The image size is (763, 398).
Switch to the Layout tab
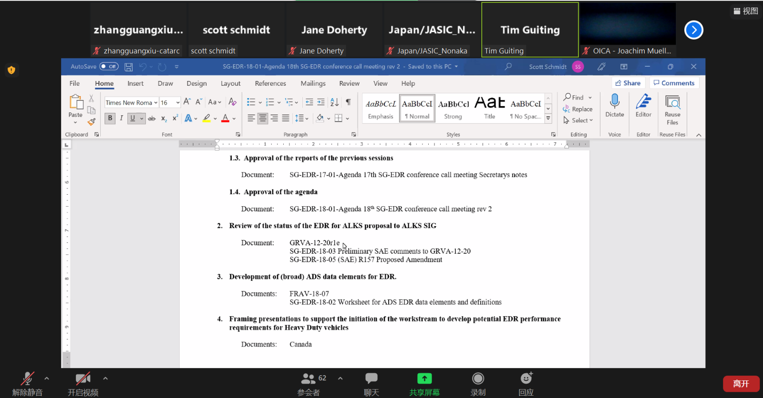[230, 83]
